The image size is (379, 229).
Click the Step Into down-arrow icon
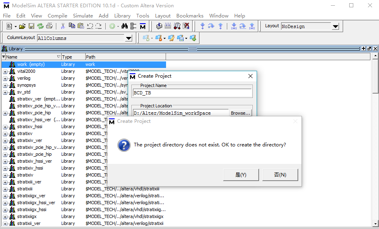pos(202,26)
